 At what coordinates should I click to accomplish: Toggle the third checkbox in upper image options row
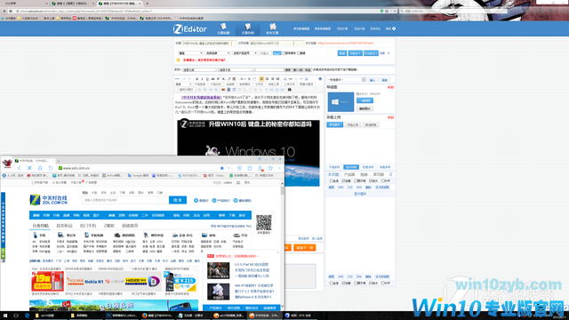[x=356, y=180]
